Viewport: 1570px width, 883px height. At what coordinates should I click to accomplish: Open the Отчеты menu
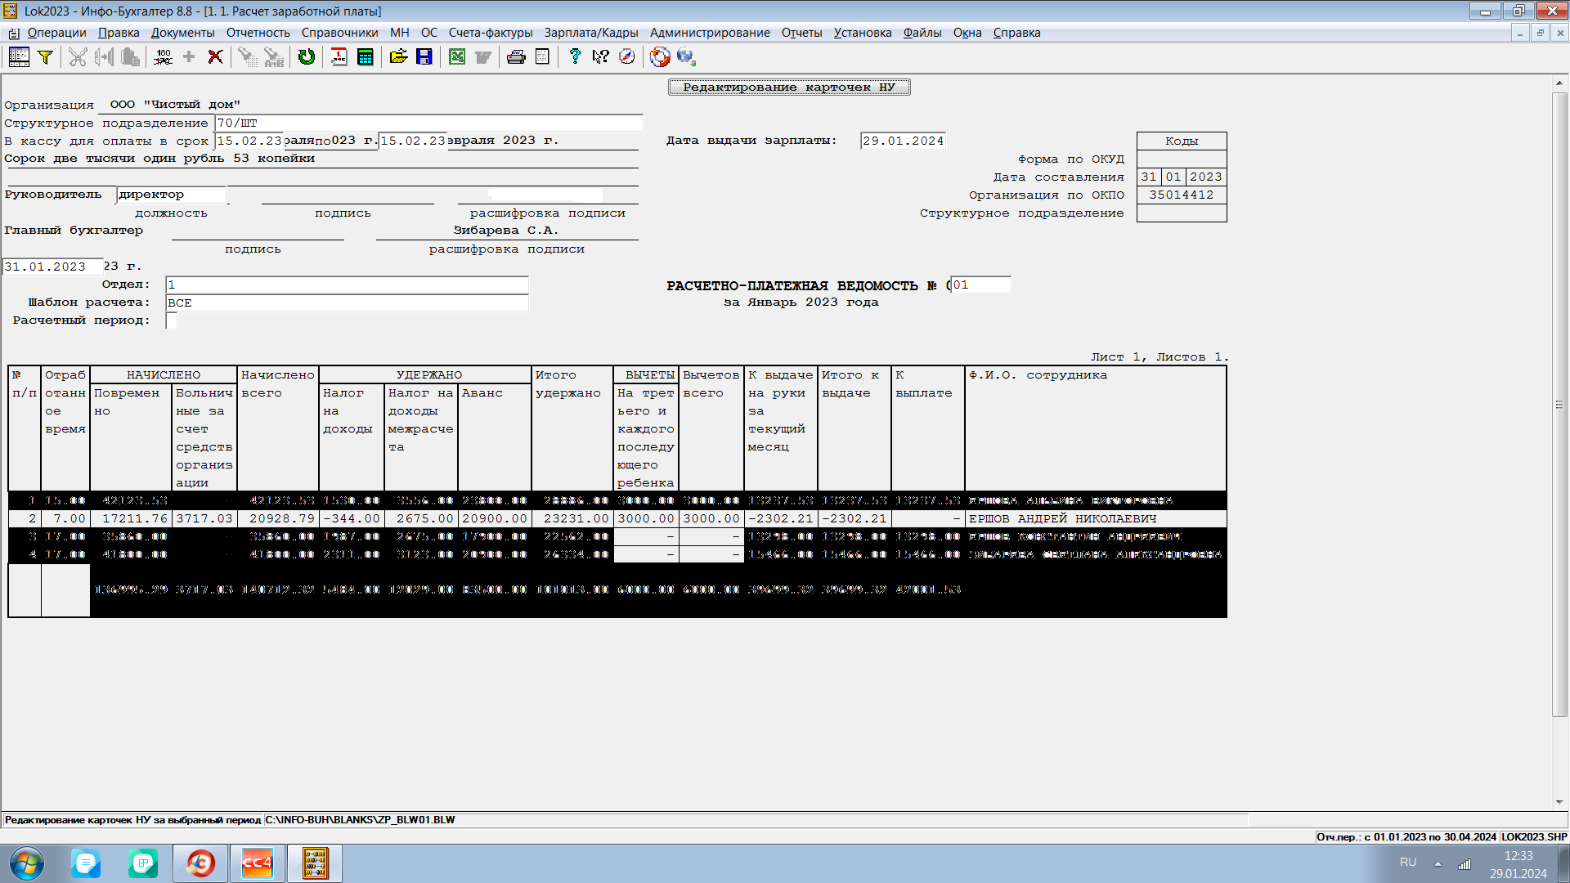(x=801, y=33)
